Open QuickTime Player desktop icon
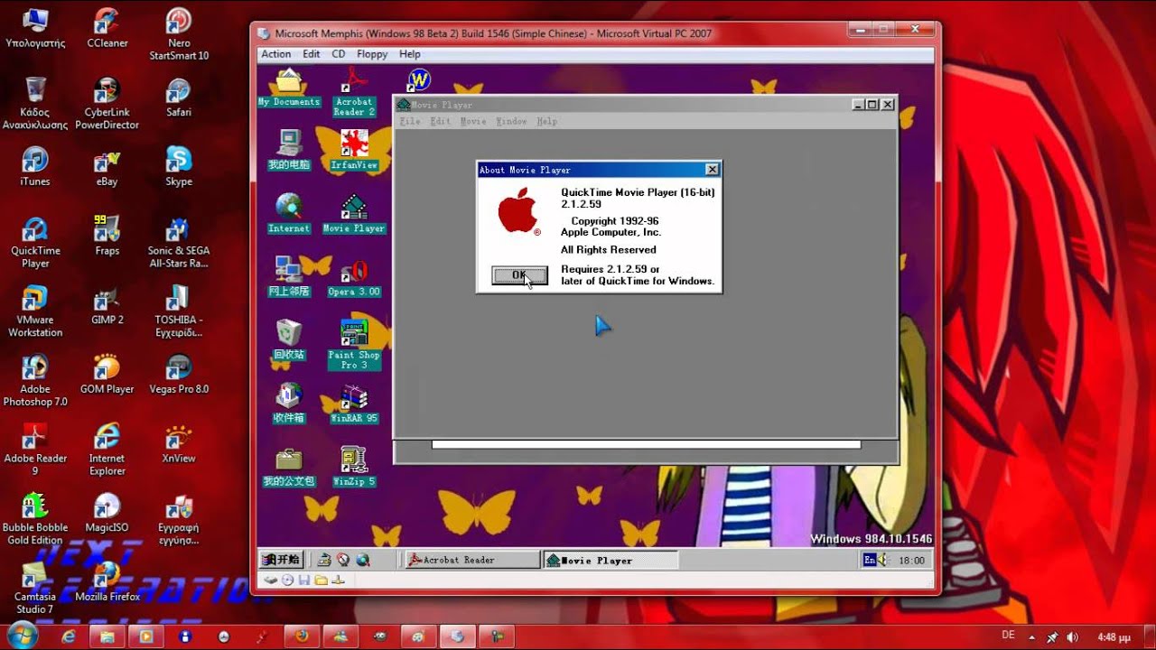The height and width of the screenshot is (650, 1156). tap(35, 242)
